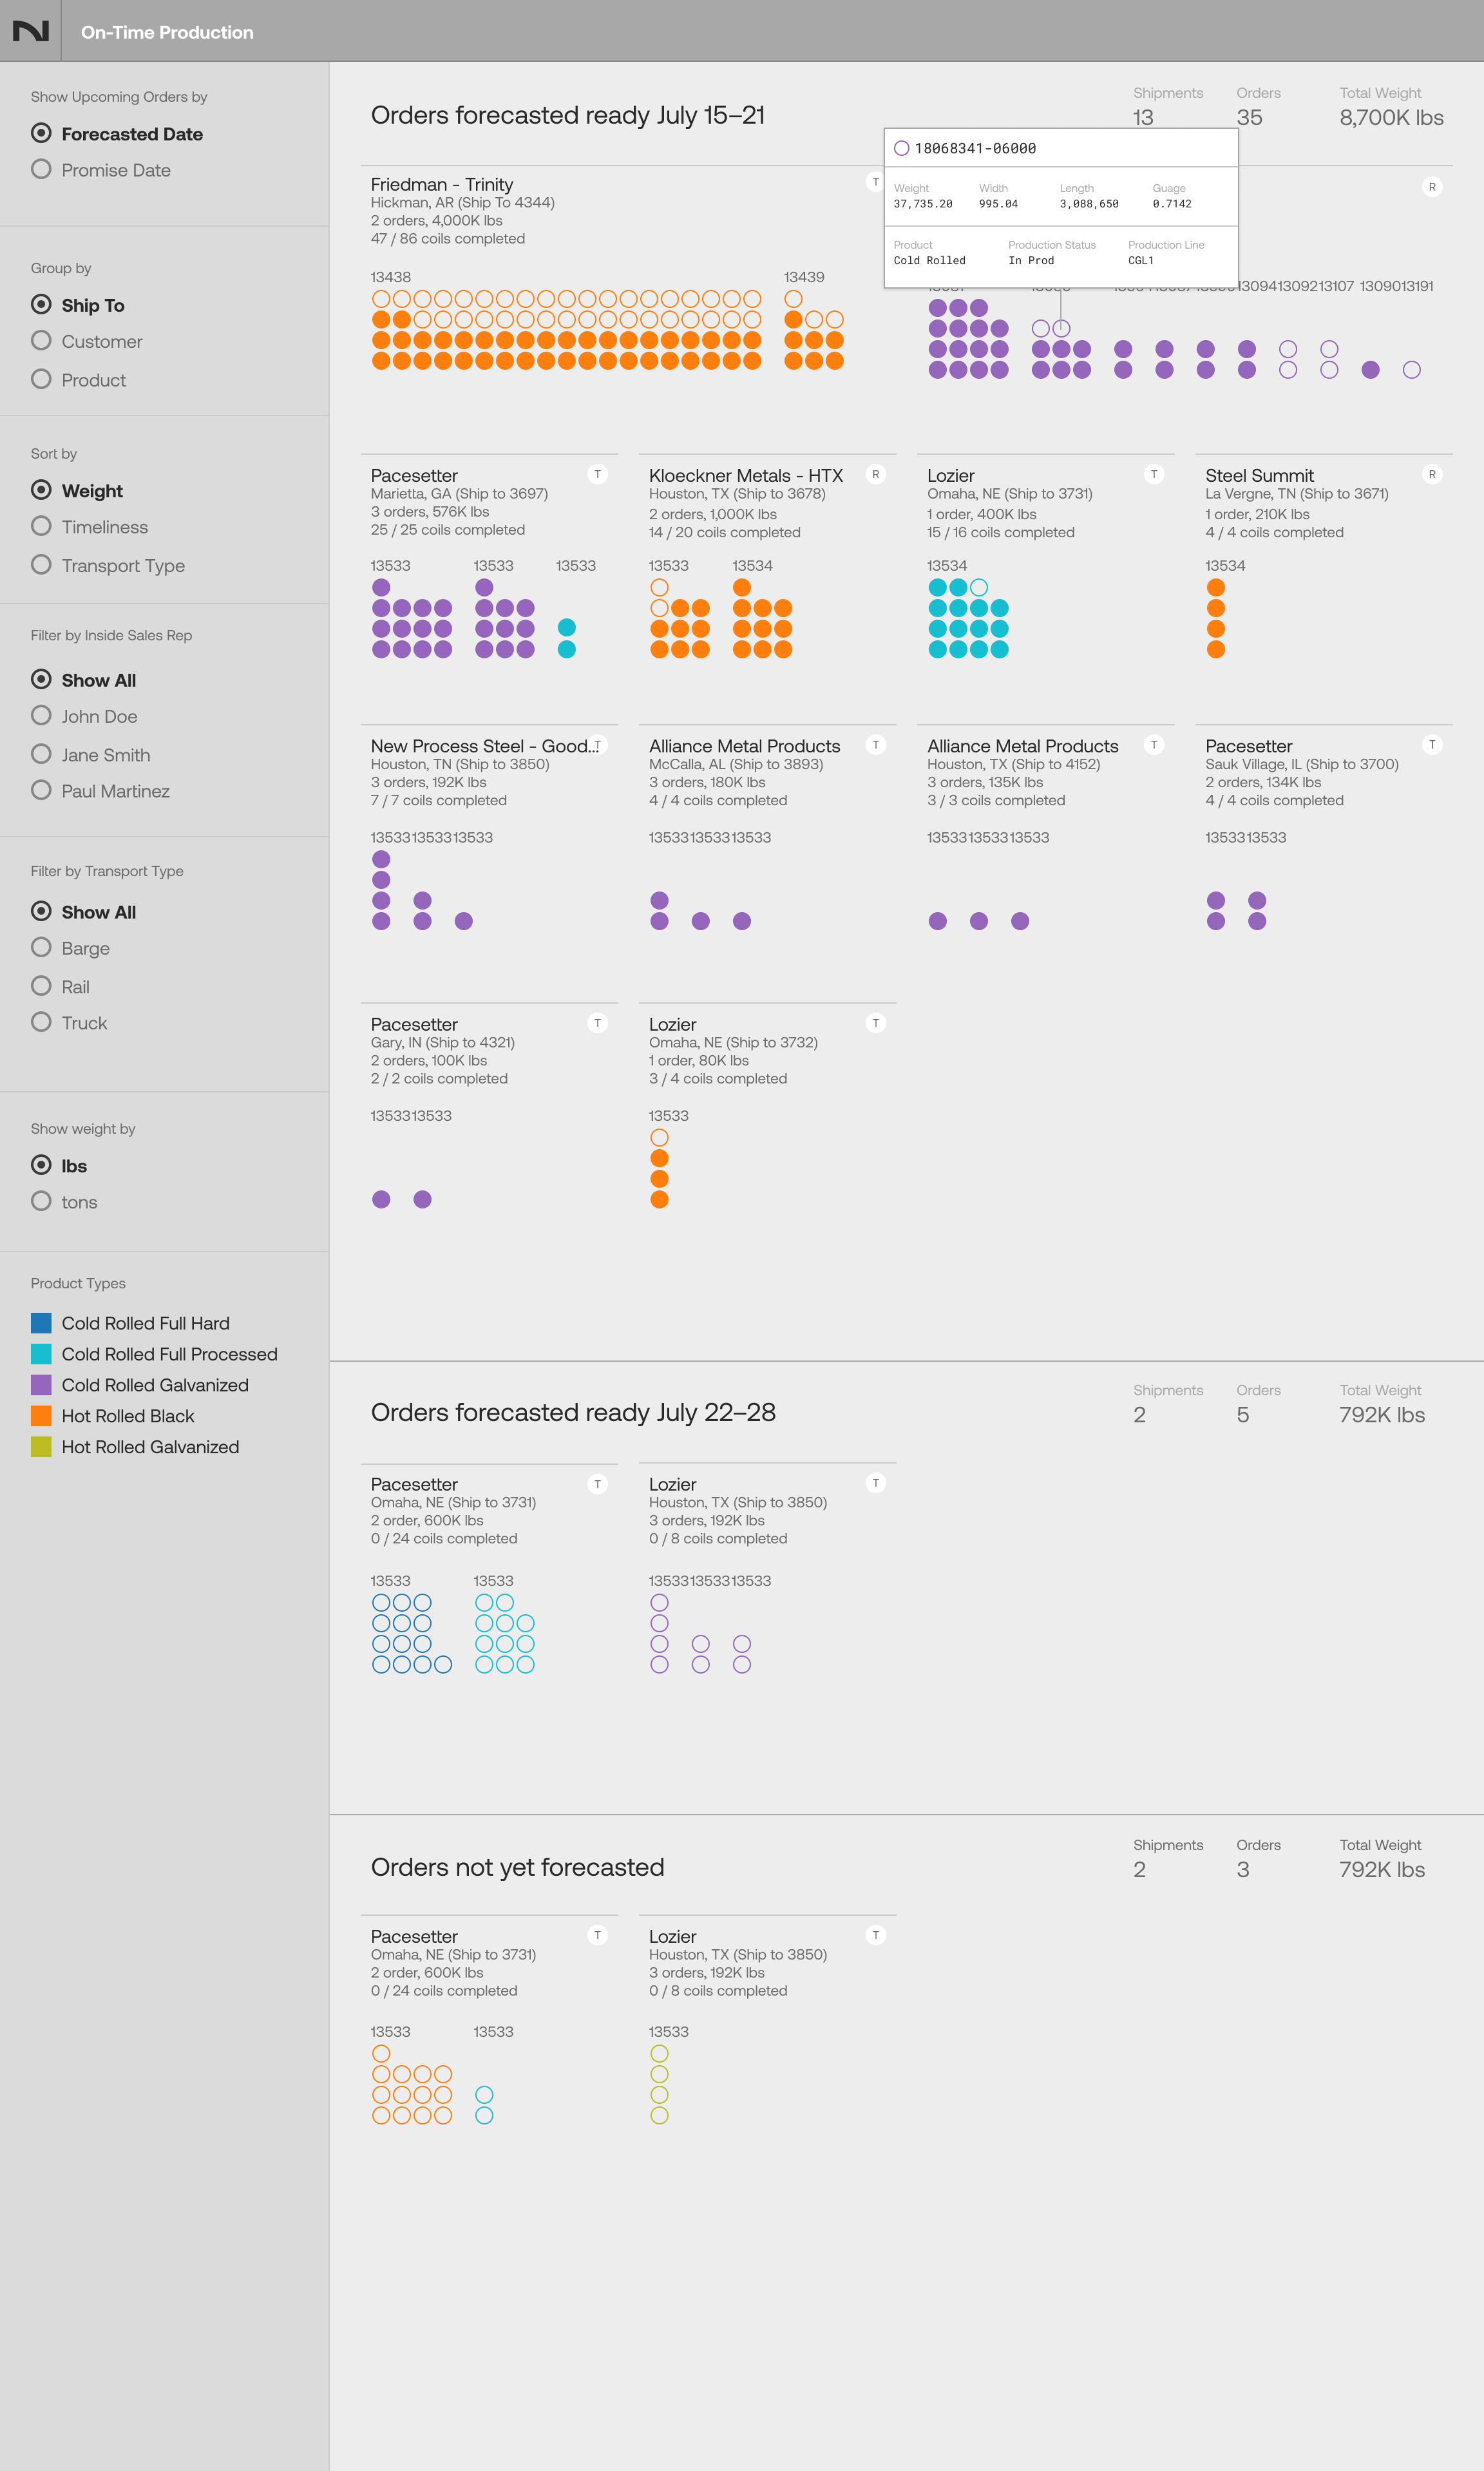This screenshot has height=2471, width=1484.
Task: Click 'Marietta, GA (Ship to 3697)' text
Action: click(x=459, y=494)
